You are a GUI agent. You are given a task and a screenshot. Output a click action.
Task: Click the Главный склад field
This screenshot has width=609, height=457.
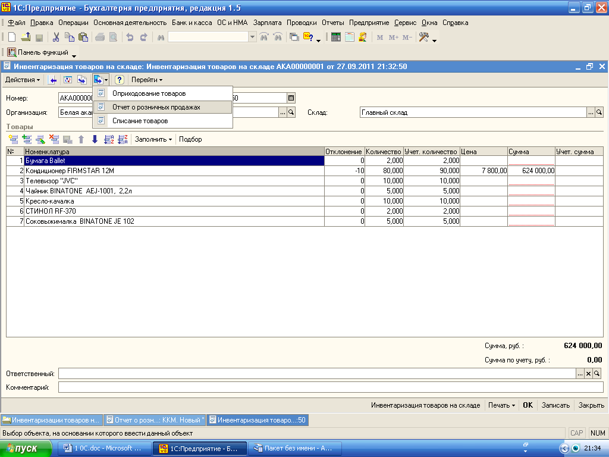(x=473, y=112)
